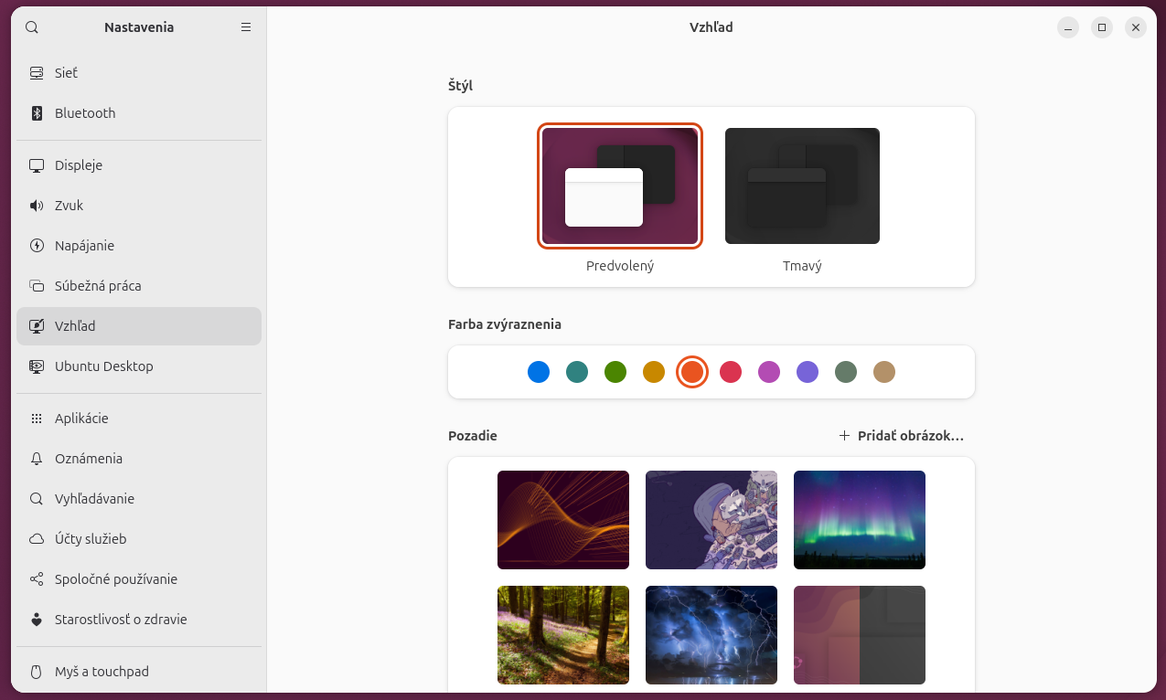Choose the orange accent color
Screen dimensions: 1166x700
click(692, 372)
